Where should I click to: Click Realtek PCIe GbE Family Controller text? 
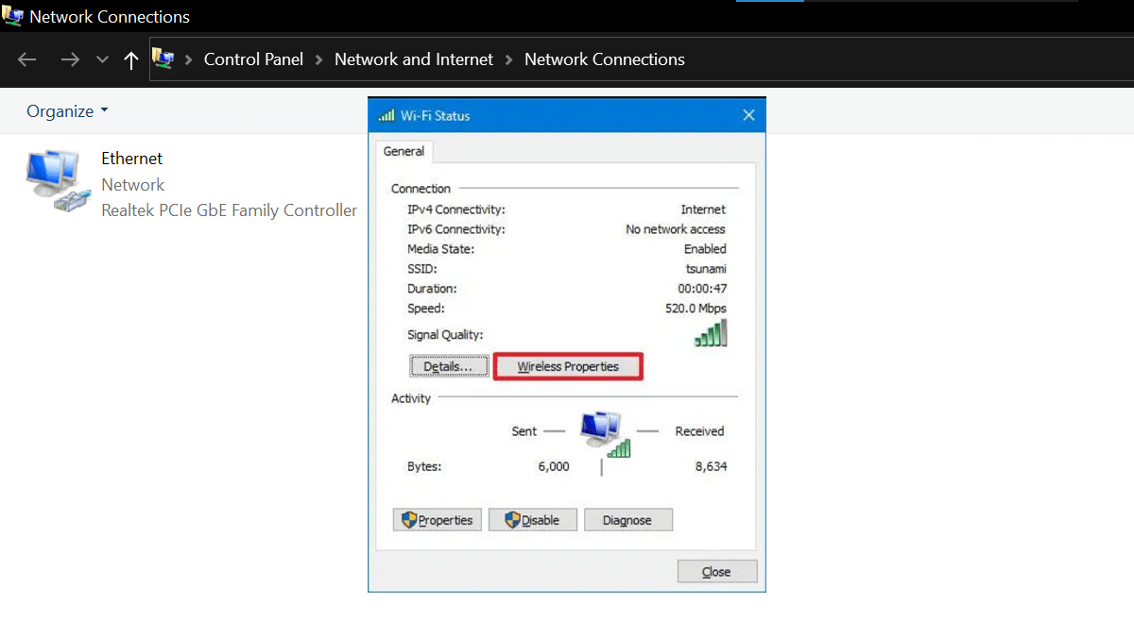tap(230, 210)
